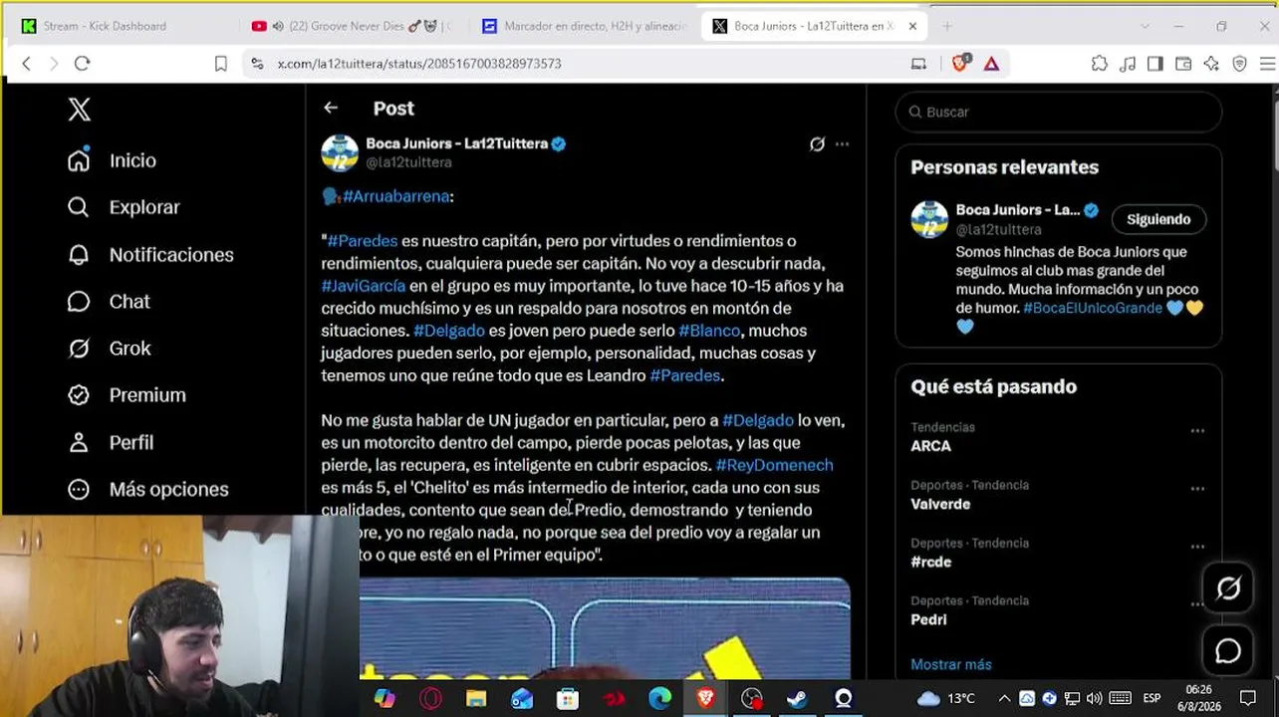Switch to the Groove Never Dies tab
This screenshot has height=717, width=1279.
point(354,26)
